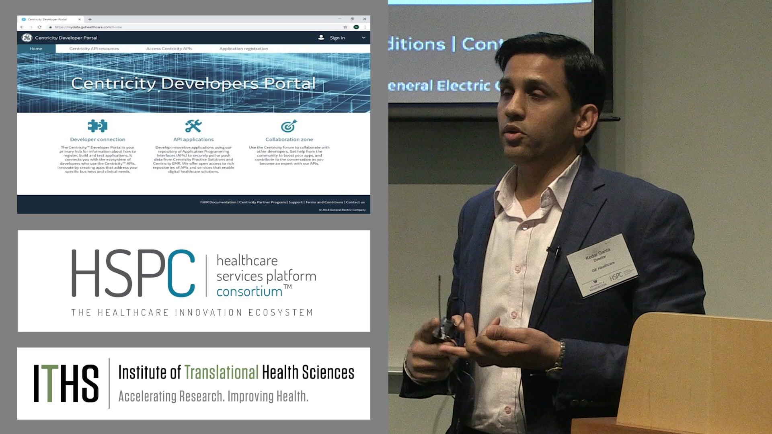Click the user account icon beside Sign in
The width and height of the screenshot is (772, 434).
point(320,37)
